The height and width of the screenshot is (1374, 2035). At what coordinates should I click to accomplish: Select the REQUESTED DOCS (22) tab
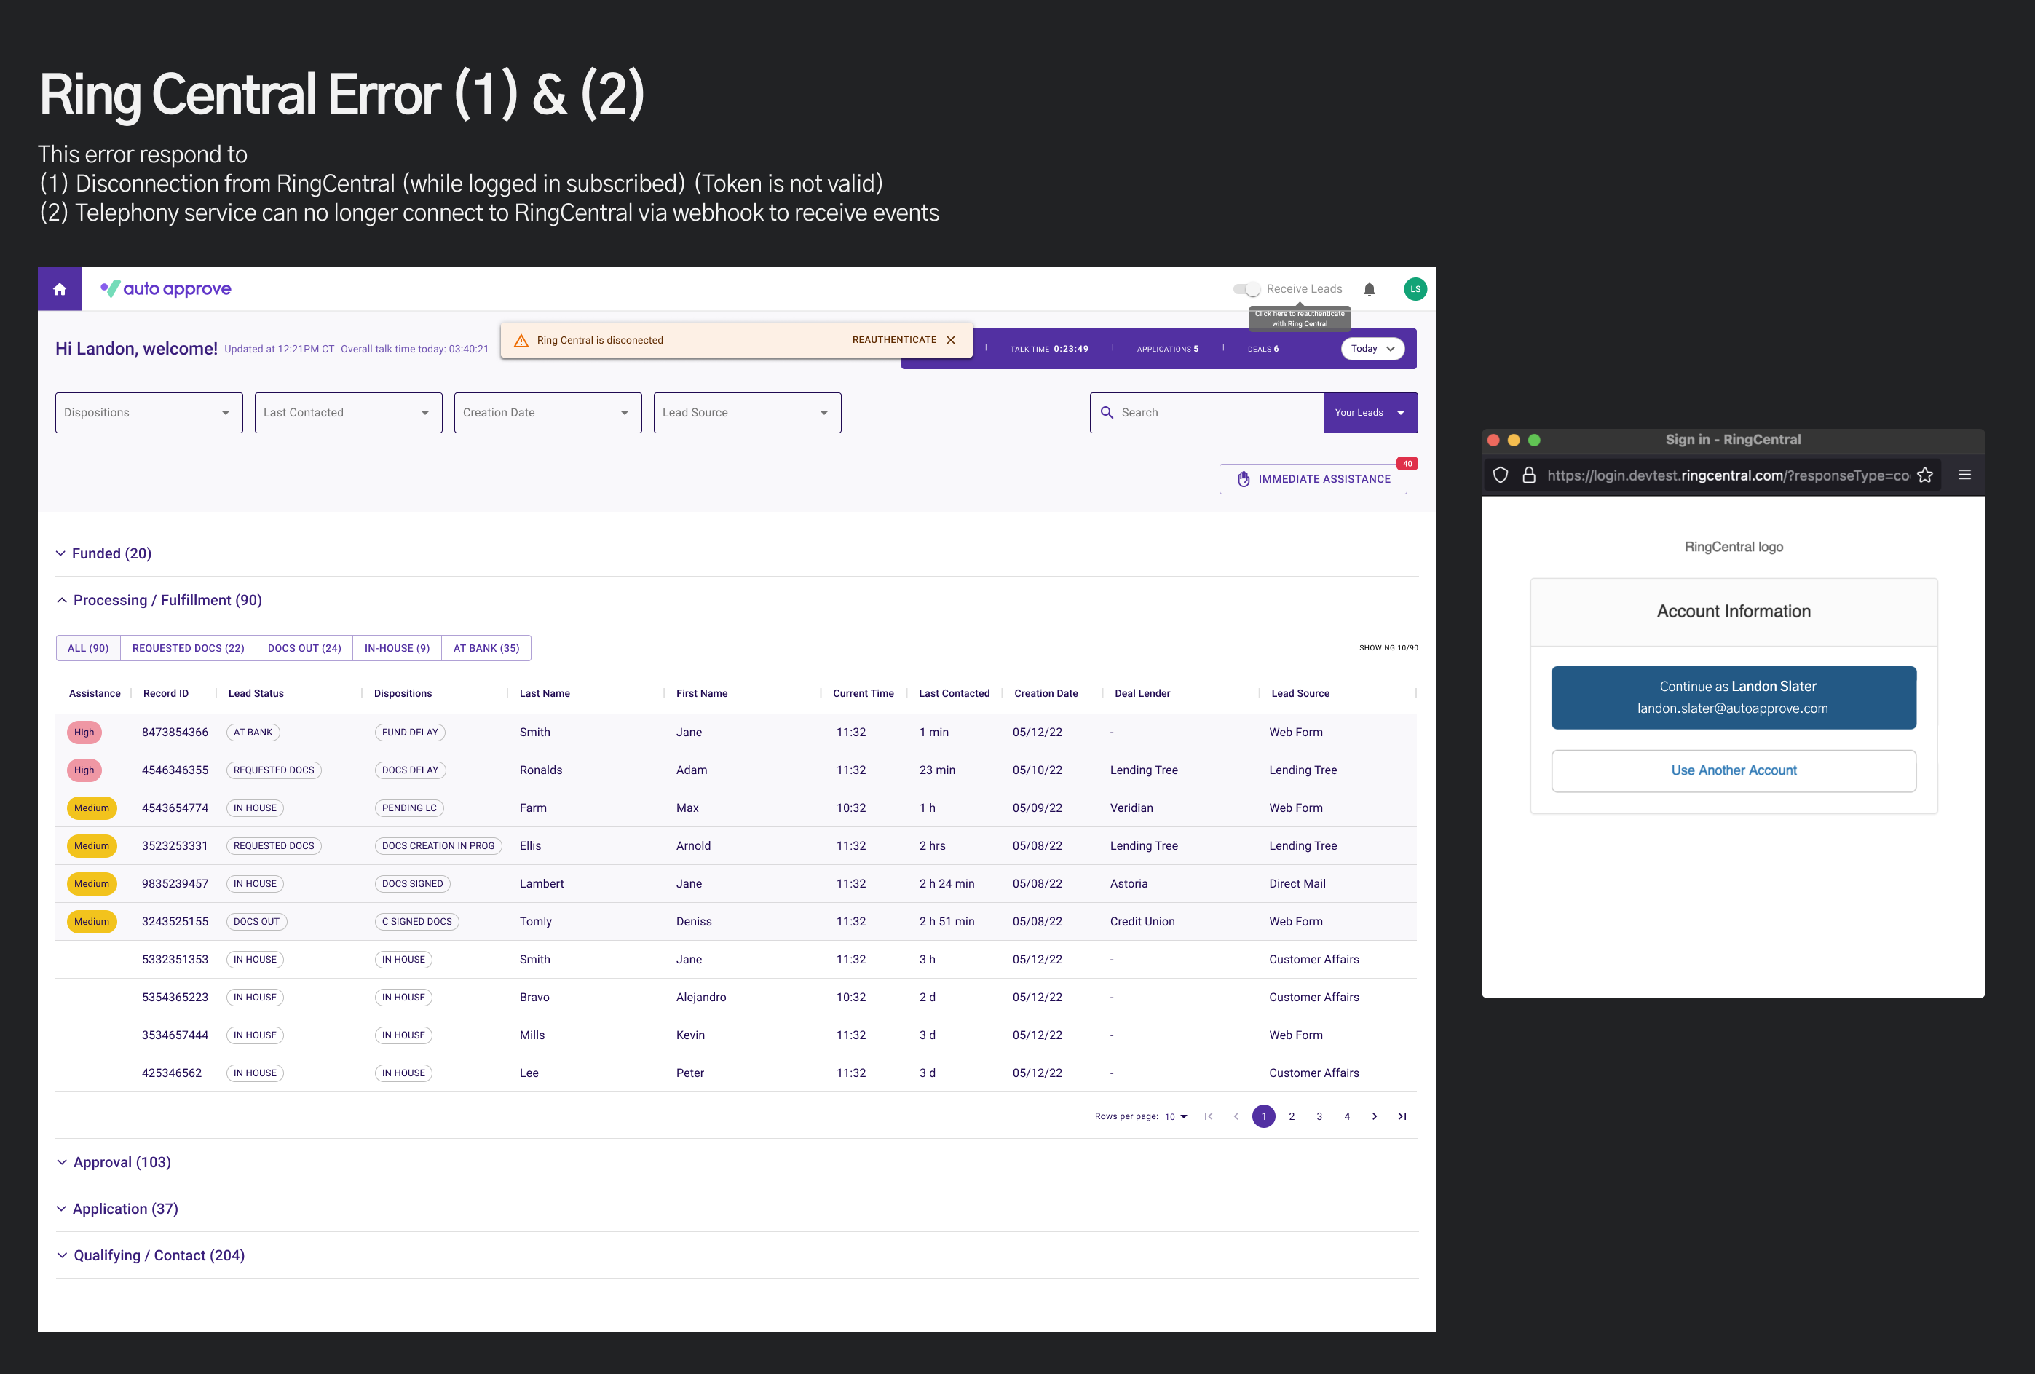189,648
